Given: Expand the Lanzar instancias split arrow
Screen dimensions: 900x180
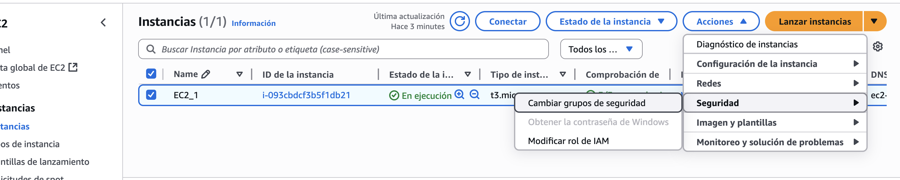Looking at the screenshot, I should coord(874,21).
